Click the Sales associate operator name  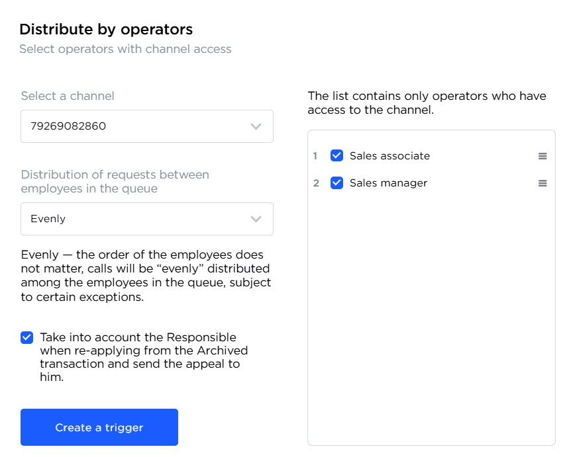click(x=389, y=156)
